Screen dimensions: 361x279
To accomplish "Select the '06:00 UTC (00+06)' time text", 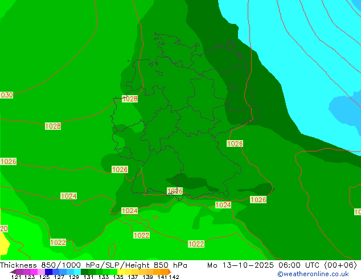I will click(x=318, y=265).
